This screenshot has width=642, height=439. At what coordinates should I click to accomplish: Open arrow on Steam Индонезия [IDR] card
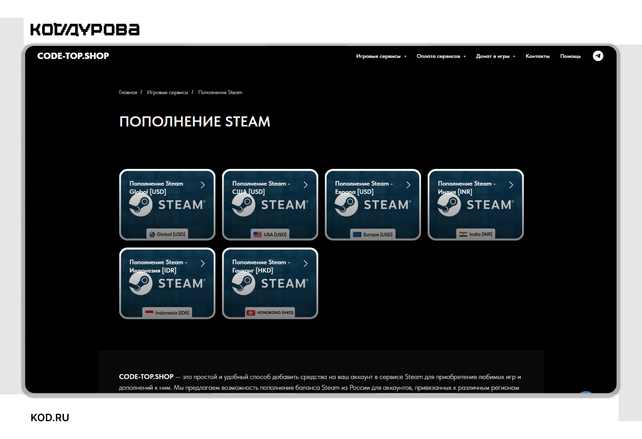203,263
